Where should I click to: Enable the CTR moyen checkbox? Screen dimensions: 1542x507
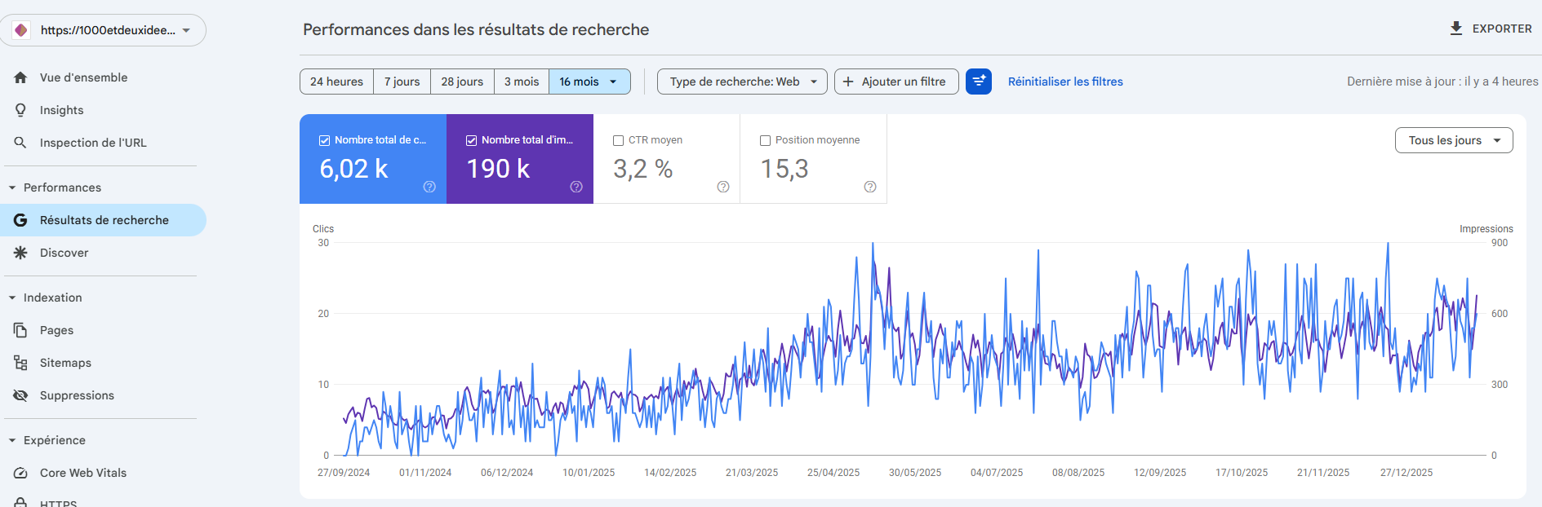tap(618, 140)
